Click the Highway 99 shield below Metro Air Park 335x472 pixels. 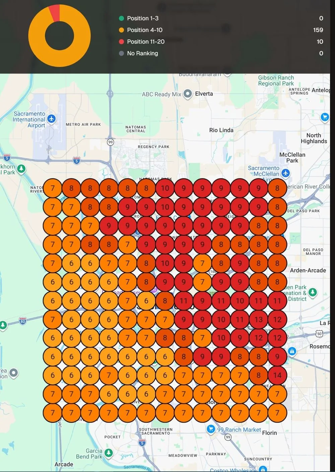(x=110, y=142)
